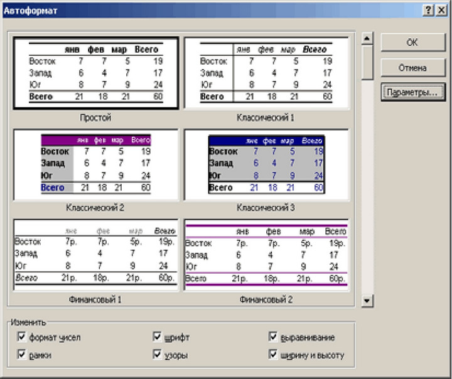Click the help question mark icon

point(428,11)
